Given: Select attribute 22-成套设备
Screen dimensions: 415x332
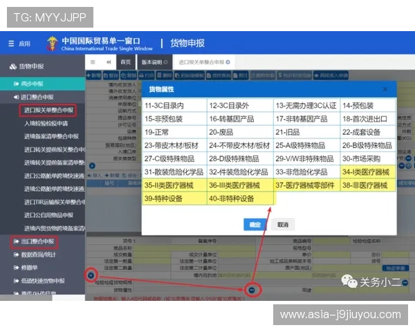Looking at the screenshot, I should pos(368,132).
